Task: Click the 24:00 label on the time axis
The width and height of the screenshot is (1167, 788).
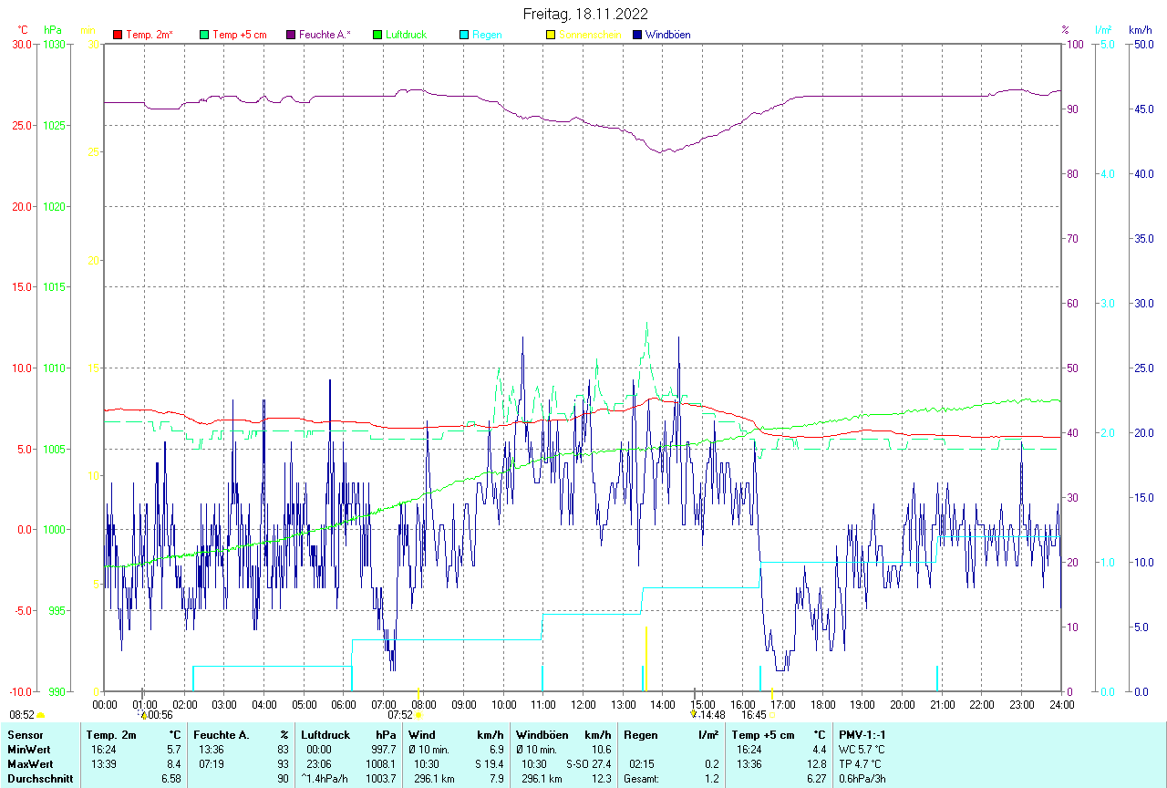Action: (1061, 704)
